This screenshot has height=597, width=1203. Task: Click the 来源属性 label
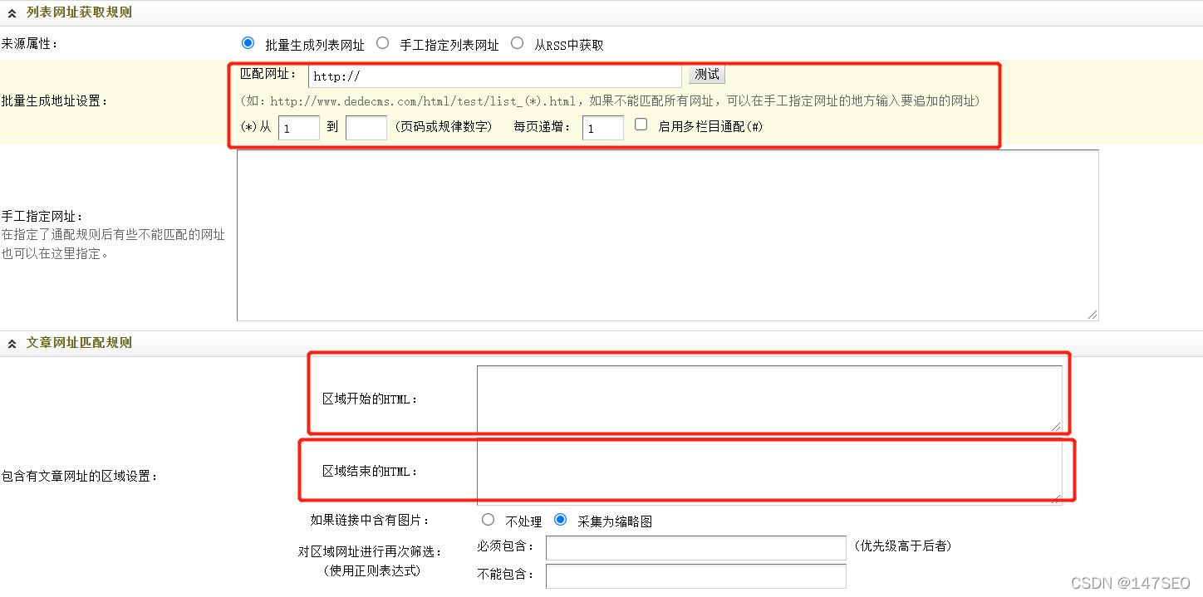[x=30, y=43]
